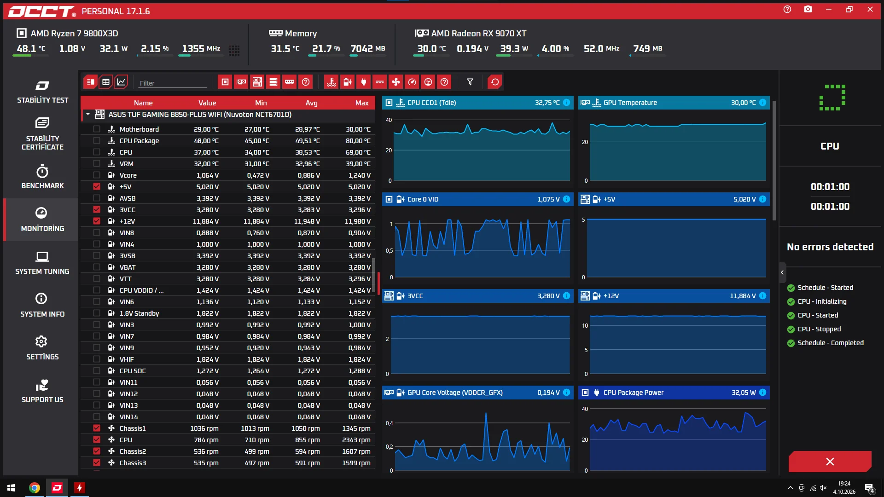Check the Motherboard temperature checkbox
Viewport: 884px width, 497px height.
97,129
